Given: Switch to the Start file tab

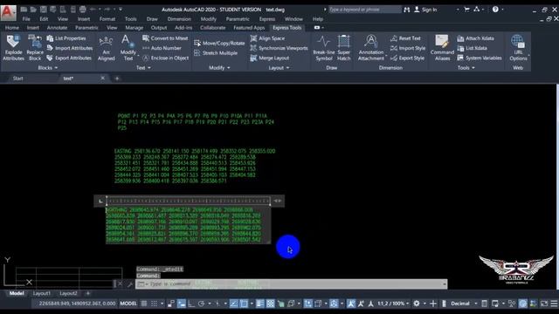Looking at the screenshot, I should point(17,78).
